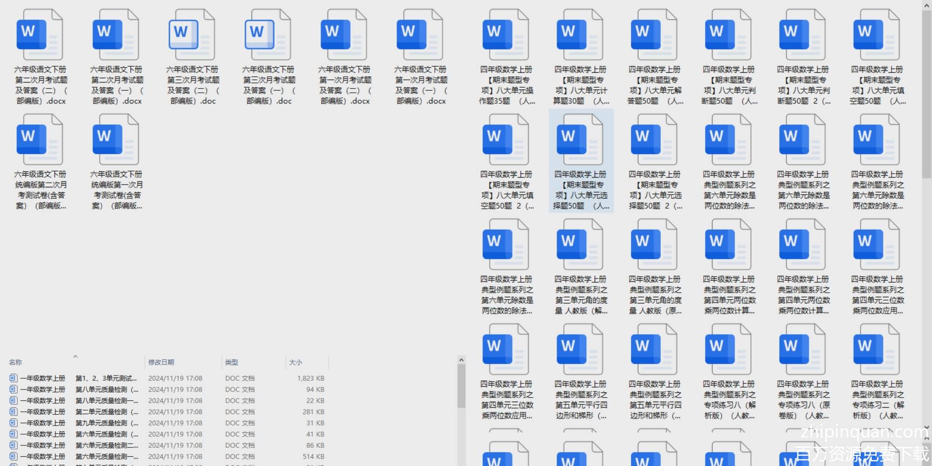932x466 pixels.
Task: Select 第九单元质量检测 row sized 31 KB
Action: pos(107,423)
